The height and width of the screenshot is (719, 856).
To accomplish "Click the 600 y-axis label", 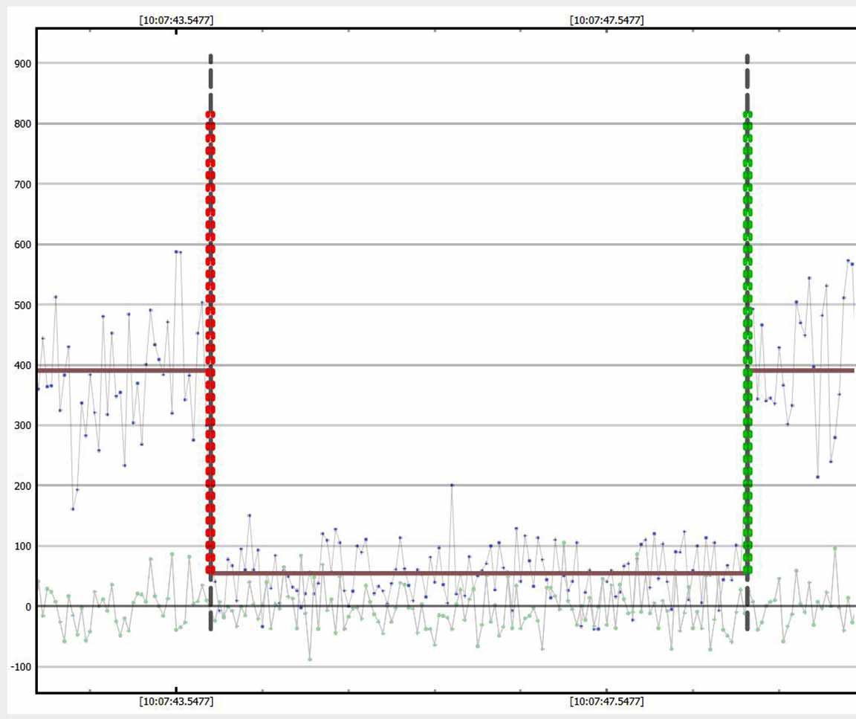I will [23, 245].
